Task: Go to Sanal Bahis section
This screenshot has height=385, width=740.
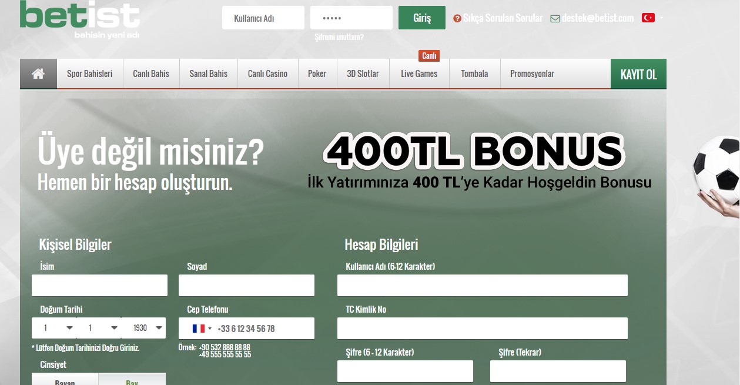Action: (208, 73)
